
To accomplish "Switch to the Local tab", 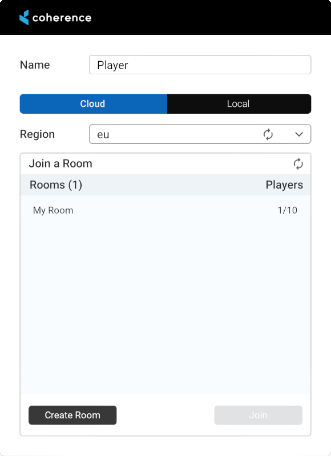I will pyautogui.click(x=239, y=104).
